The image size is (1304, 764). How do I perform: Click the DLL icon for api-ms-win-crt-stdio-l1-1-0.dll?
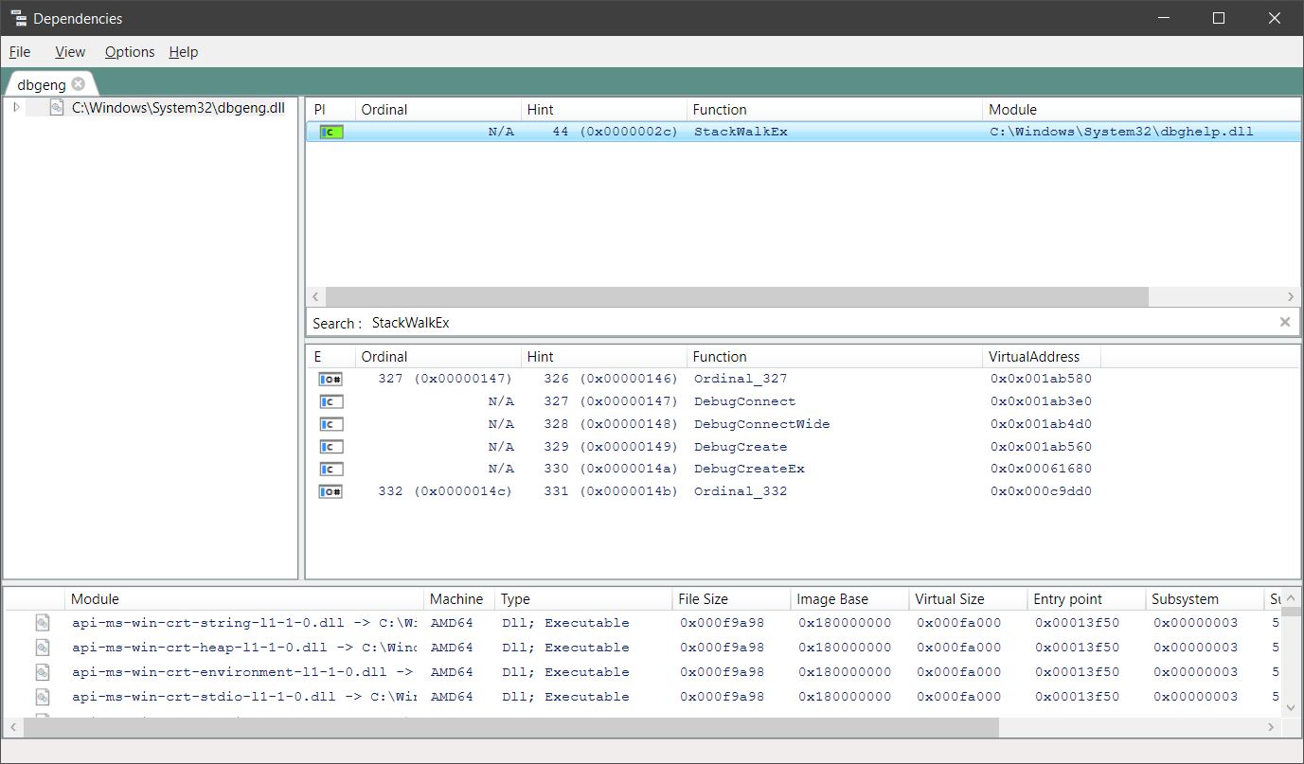coord(43,696)
